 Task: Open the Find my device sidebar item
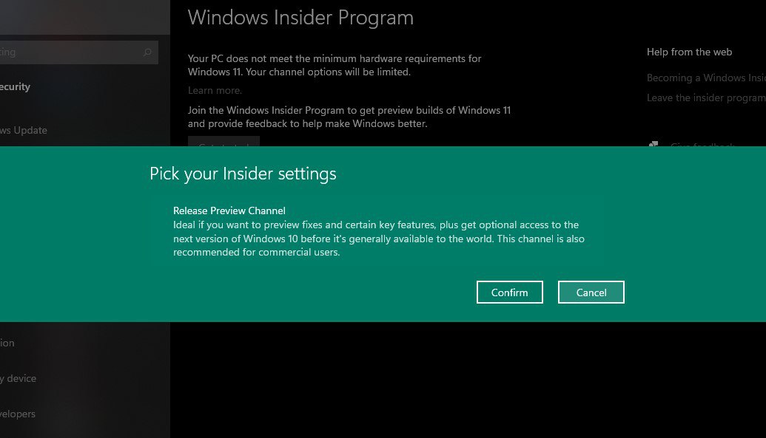(x=18, y=378)
